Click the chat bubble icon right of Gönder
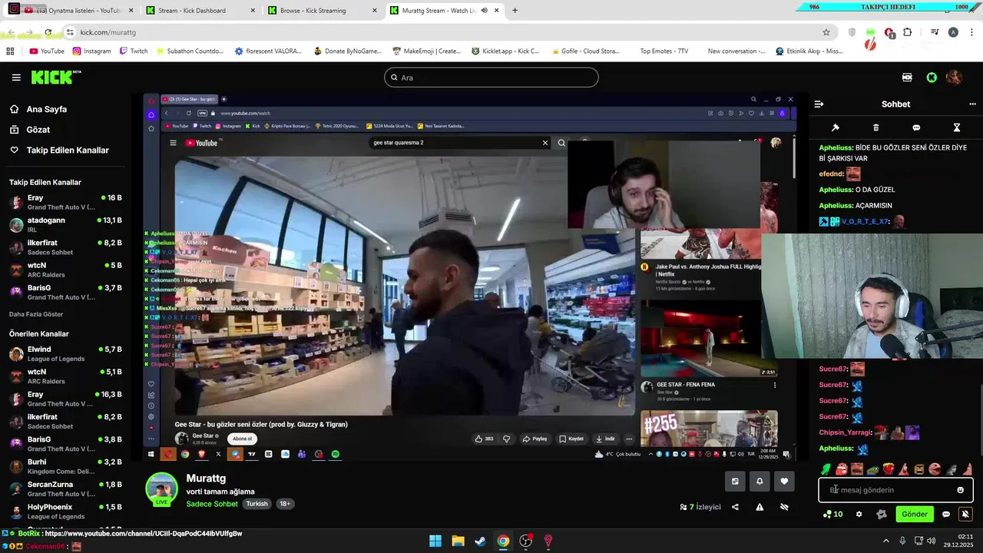Screen dimensions: 983x553 [x=946, y=515]
